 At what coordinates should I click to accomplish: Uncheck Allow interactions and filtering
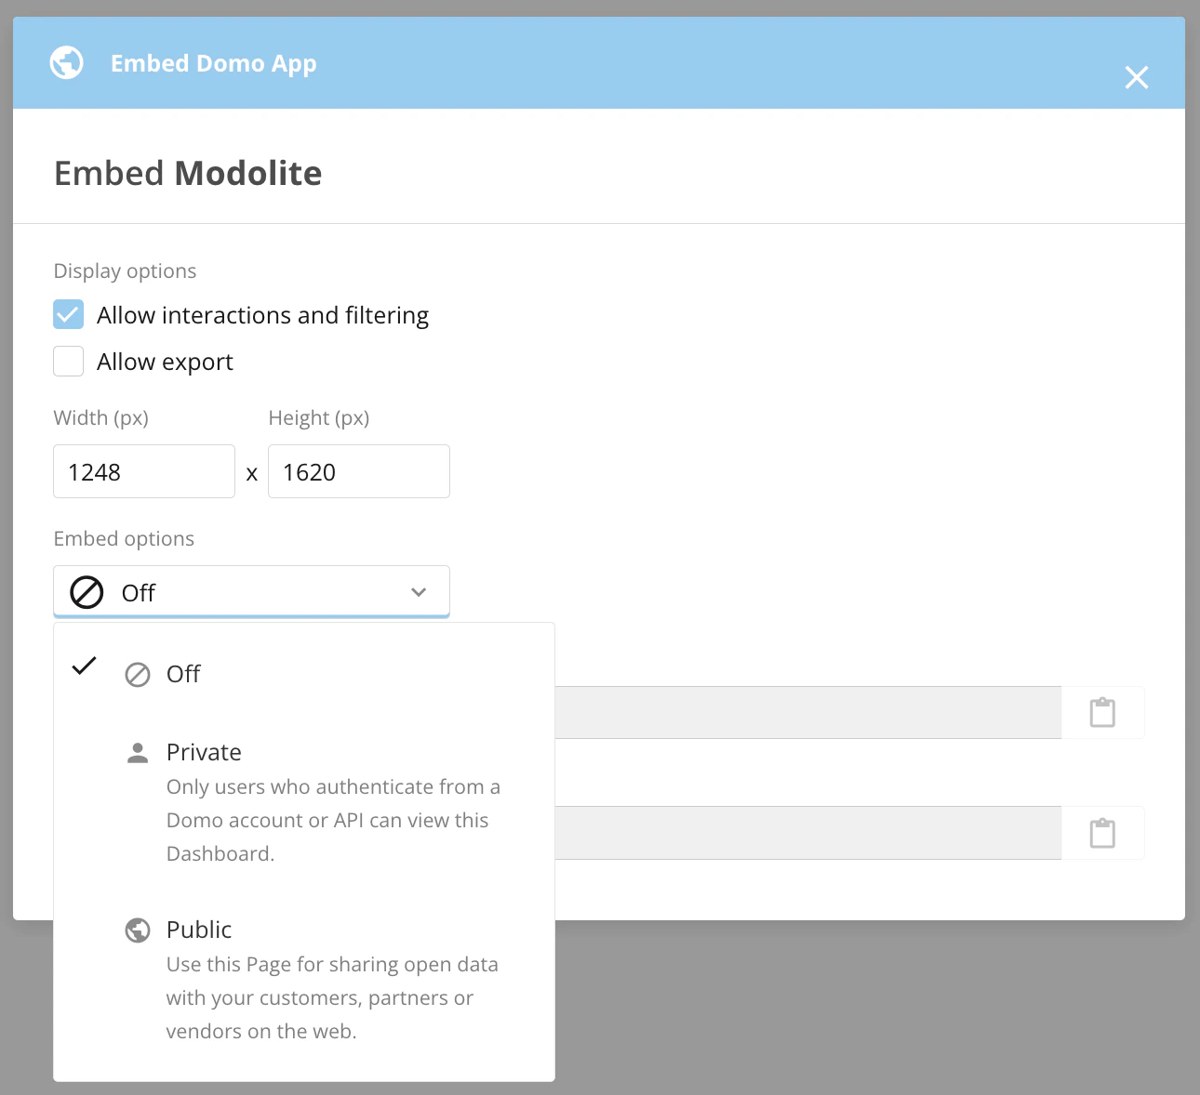[x=69, y=315]
